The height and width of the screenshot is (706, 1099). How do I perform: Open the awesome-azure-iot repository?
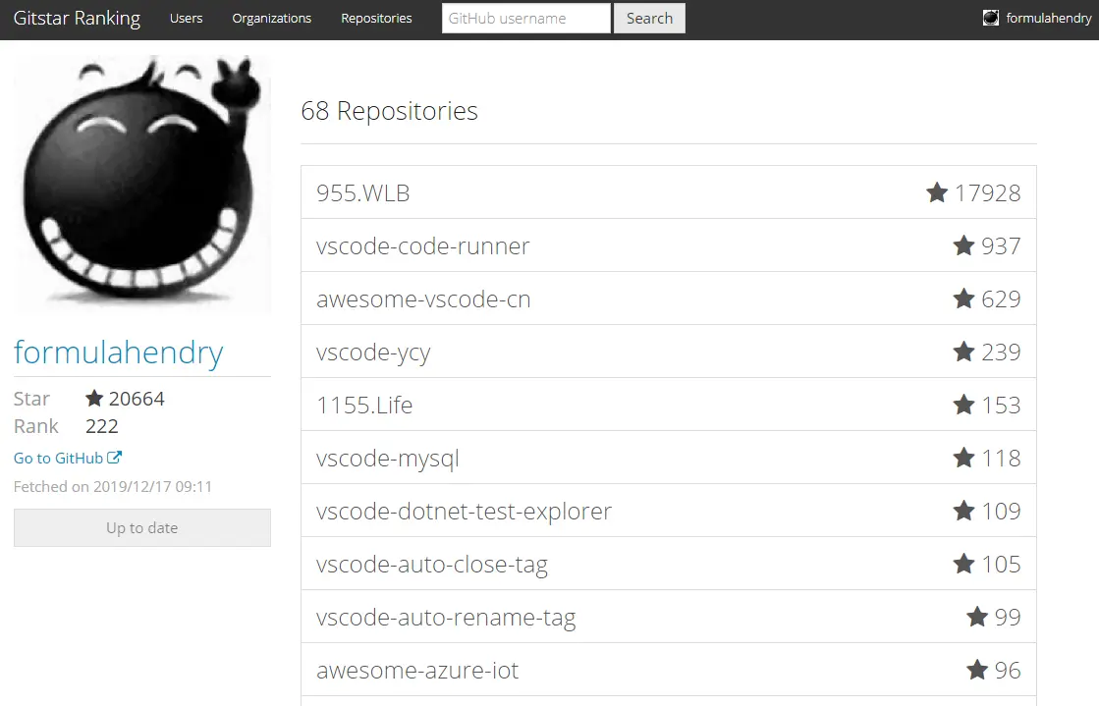click(x=669, y=671)
